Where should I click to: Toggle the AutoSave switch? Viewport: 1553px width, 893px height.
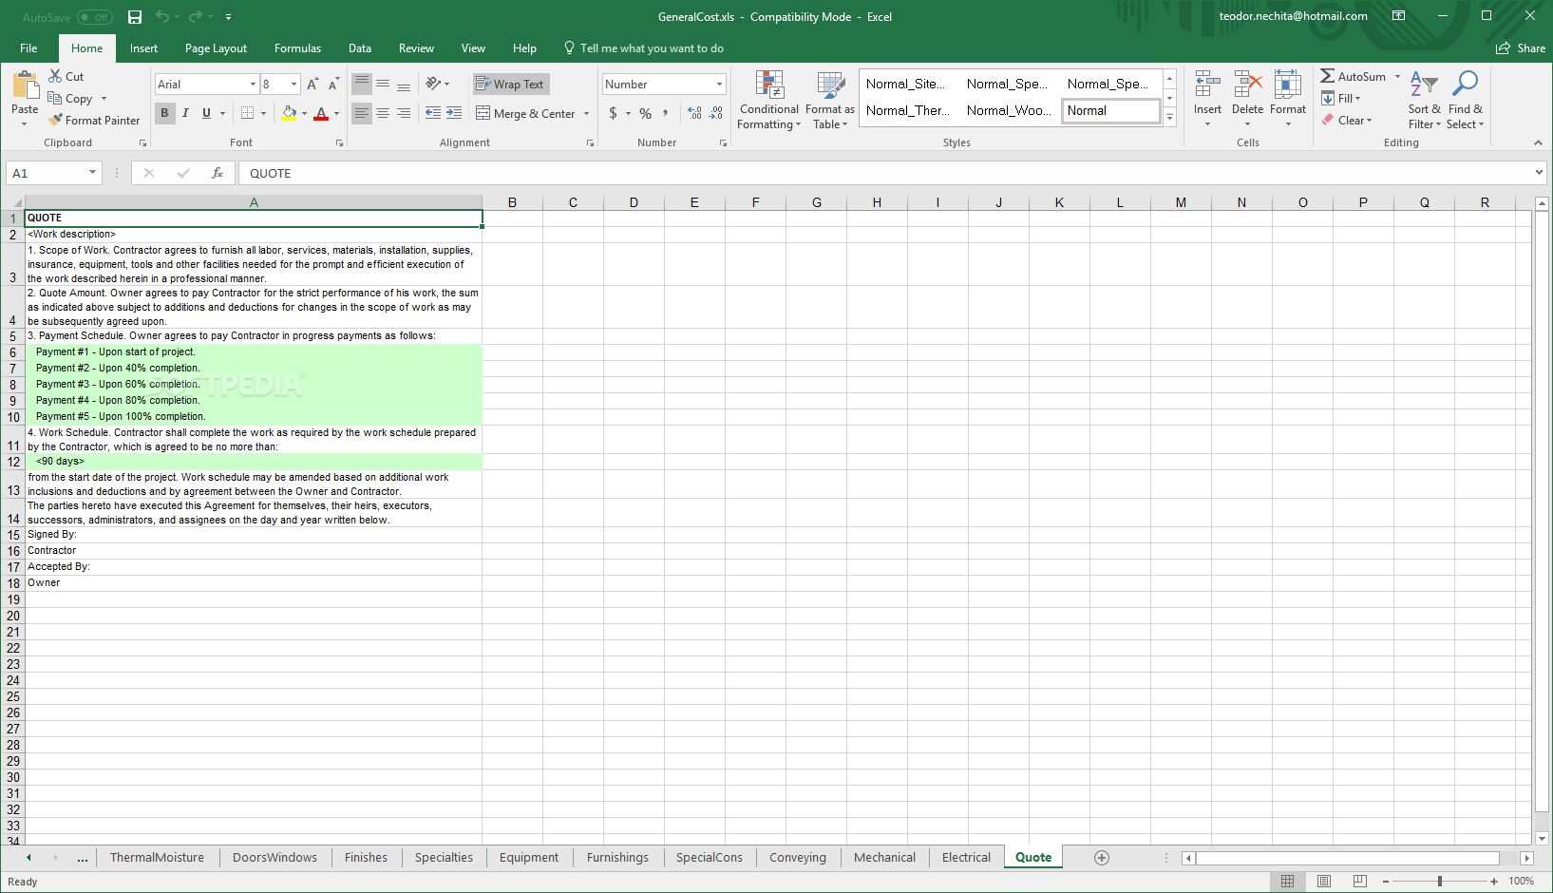coord(95,17)
